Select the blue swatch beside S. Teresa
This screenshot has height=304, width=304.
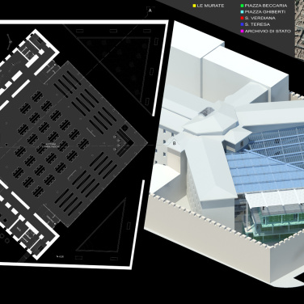pyautogui.click(x=243, y=24)
